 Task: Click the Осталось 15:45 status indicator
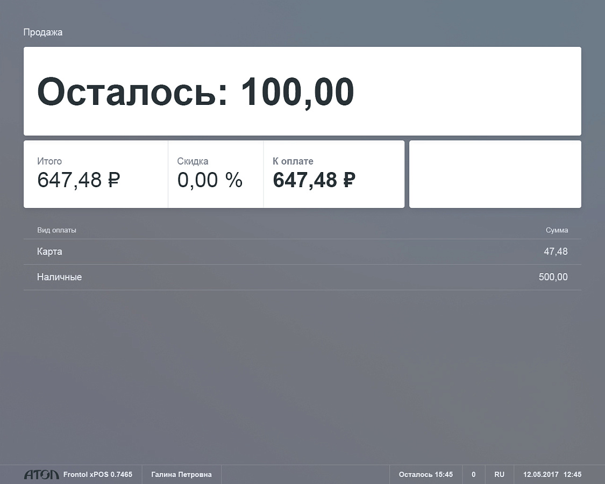click(x=425, y=474)
